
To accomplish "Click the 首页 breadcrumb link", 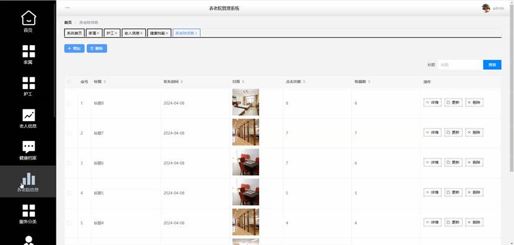I will point(68,22).
